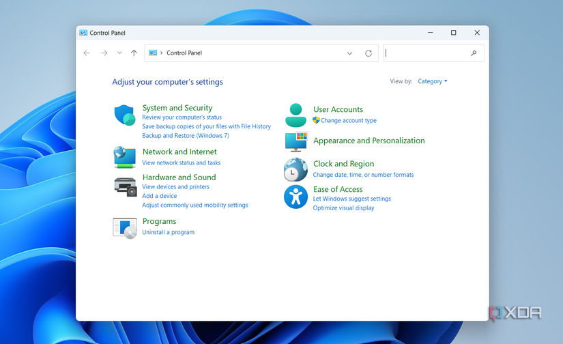Open Appearance and Personalization heading
Screen dimensions: 563x344
click(369, 141)
